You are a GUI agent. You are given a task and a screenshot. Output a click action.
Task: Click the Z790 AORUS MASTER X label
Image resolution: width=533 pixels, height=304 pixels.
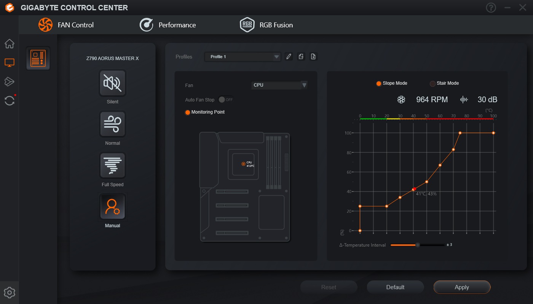(113, 59)
